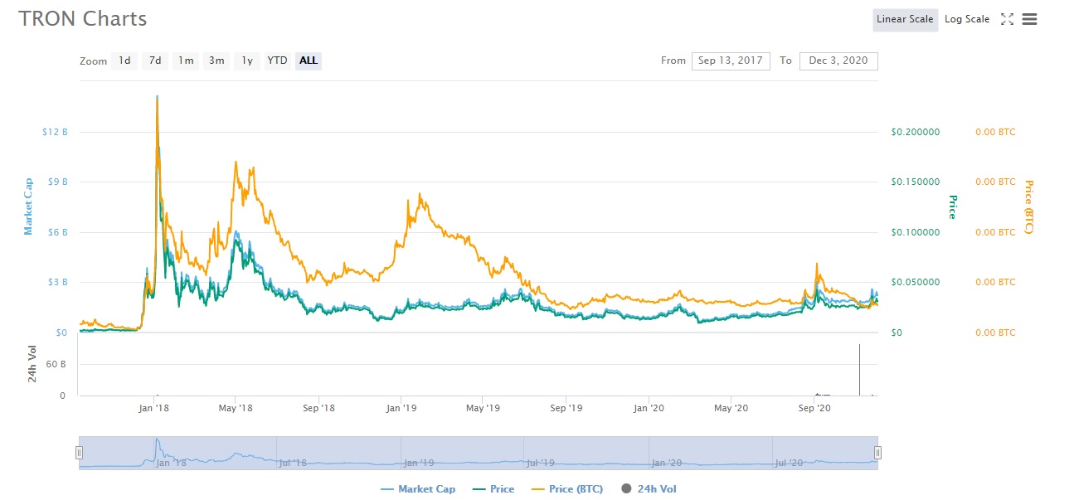
Task: Click the $9 B market cap axis label
Action: [x=57, y=182]
